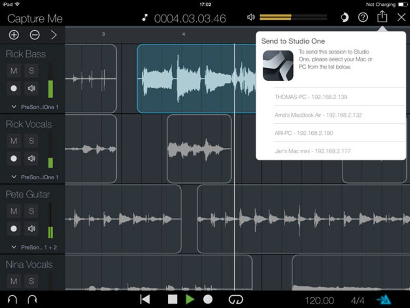The image size is (410, 308).
Task: Remove track using the minus icon
Action: tap(34, 35)
